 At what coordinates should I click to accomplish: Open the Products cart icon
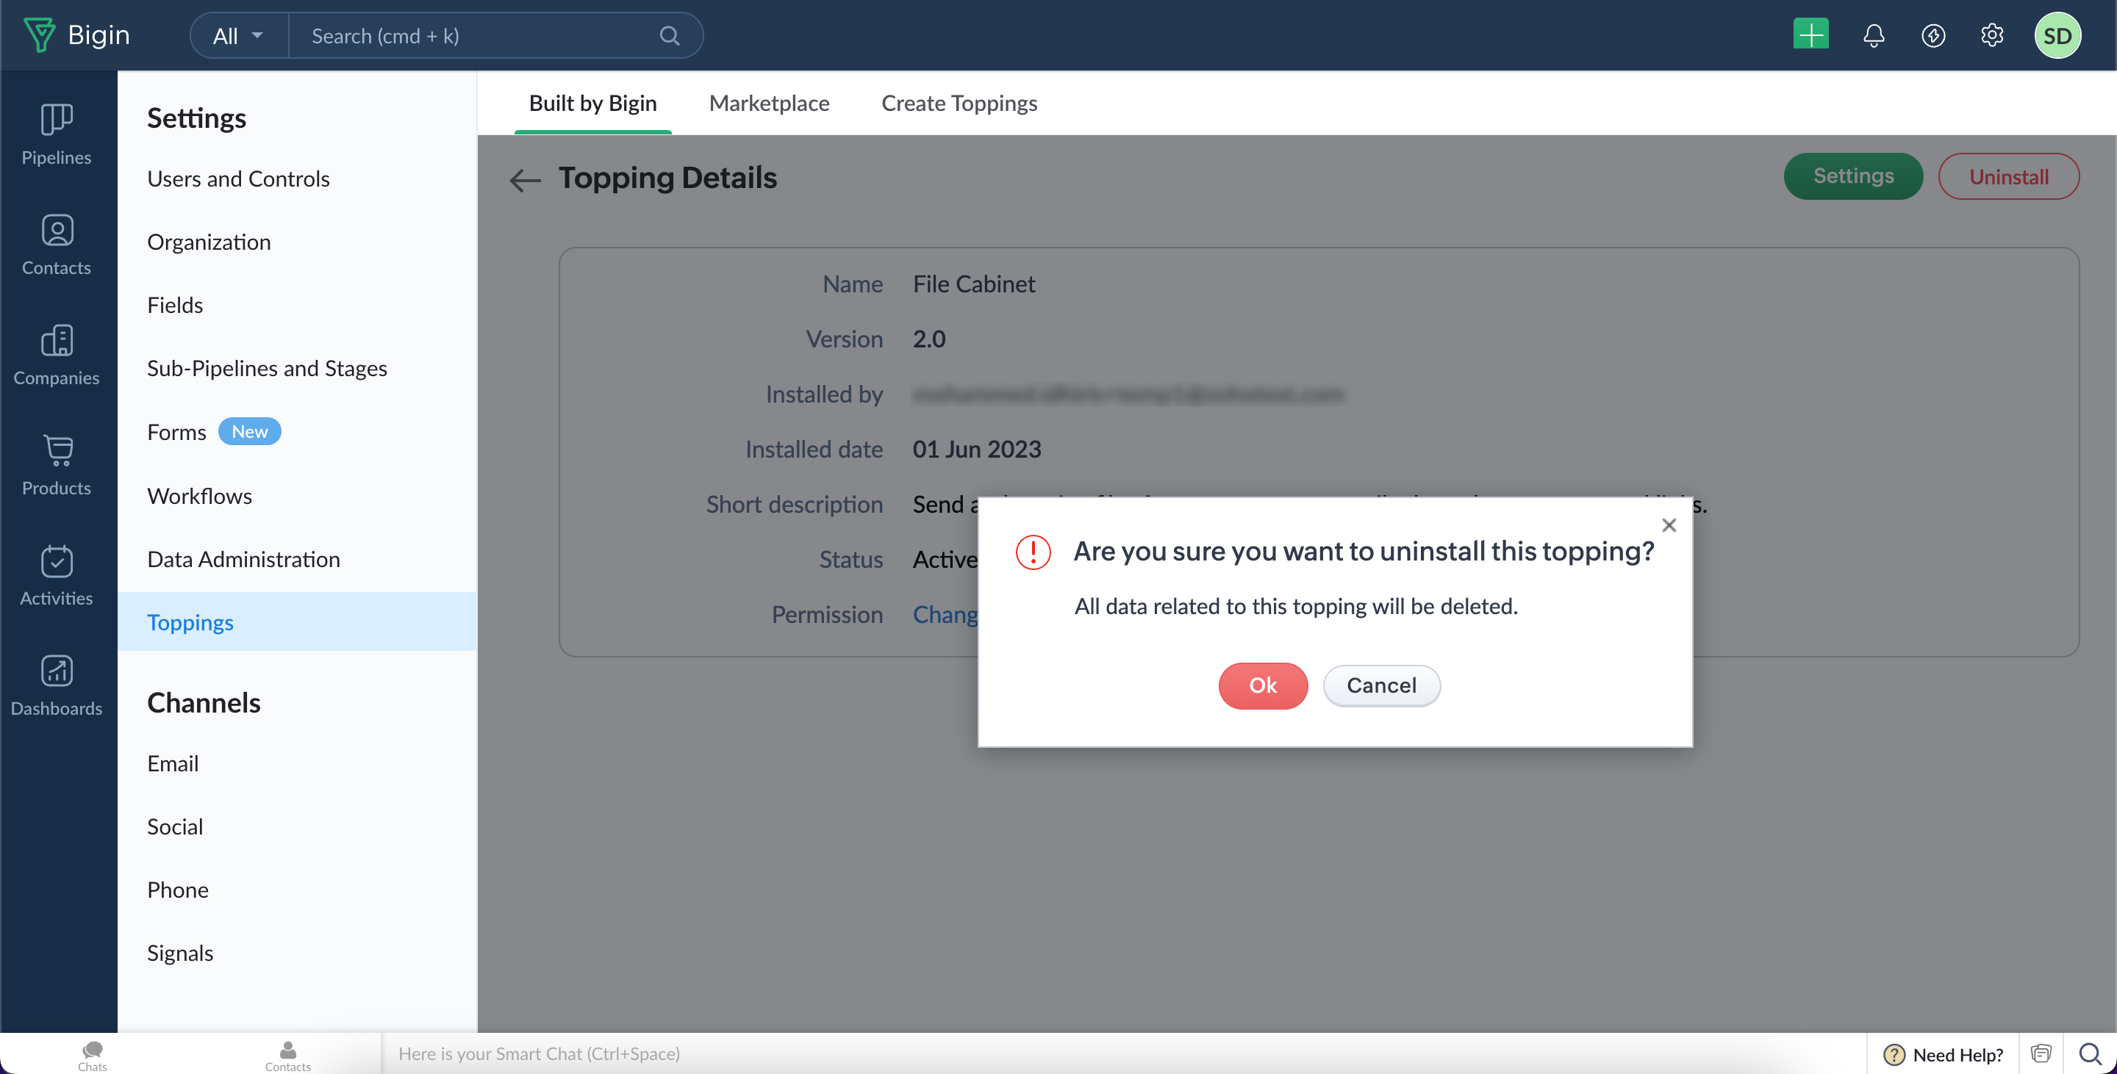click(56, 451)
